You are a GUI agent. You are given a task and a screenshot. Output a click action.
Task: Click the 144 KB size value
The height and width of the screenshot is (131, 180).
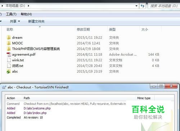pyautogui.click(x=154, y=55)
